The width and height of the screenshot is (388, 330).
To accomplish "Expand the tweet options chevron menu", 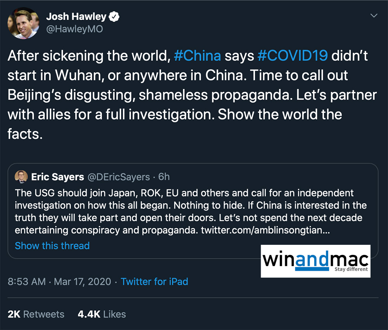I will pos(374,16).
